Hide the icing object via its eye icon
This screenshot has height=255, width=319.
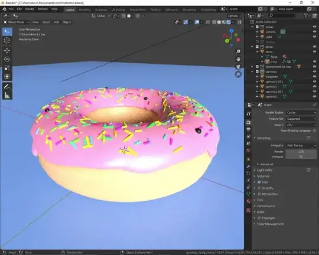[x=314, y=61]
